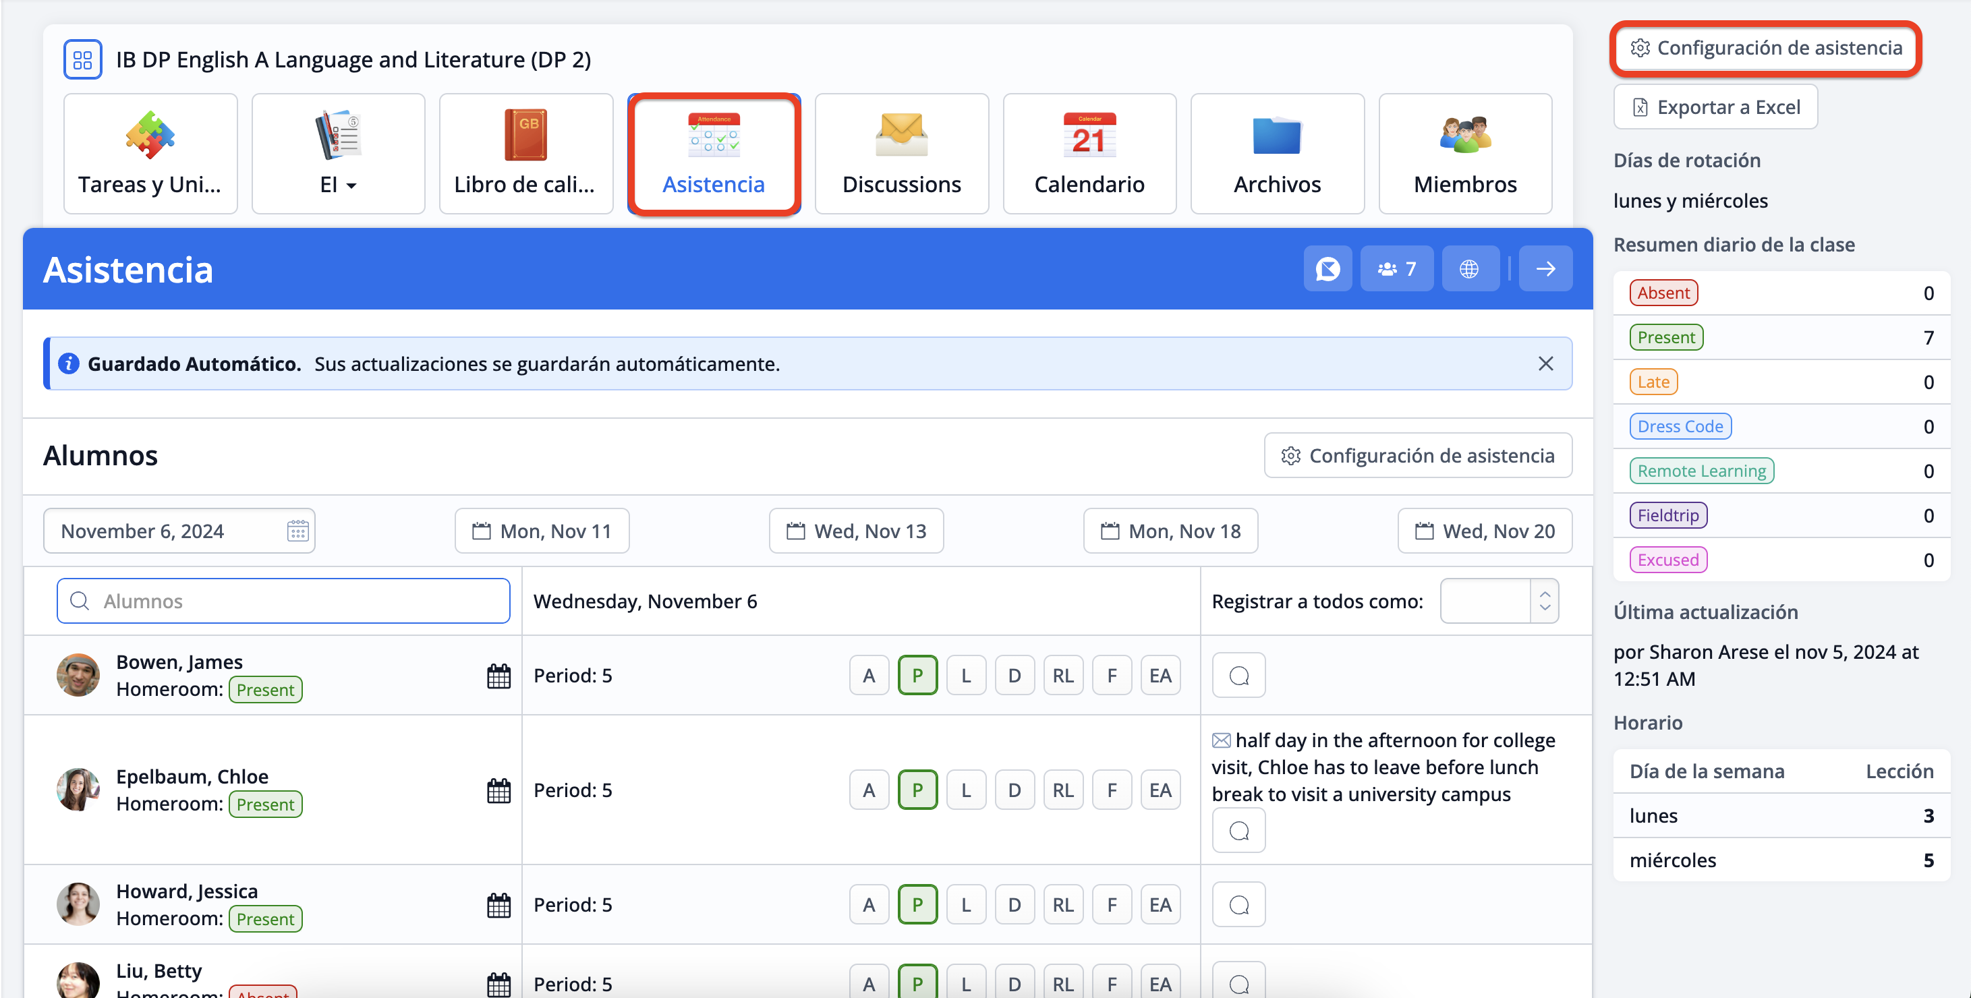The image size is (1971, 998).
Task: Click the right arrow icon in Asistencia header
Action: click(x=1545, y=268)
